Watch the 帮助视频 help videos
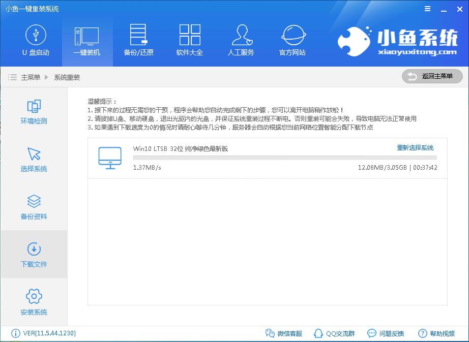This screenshot has height=342, width=469. 438,333
